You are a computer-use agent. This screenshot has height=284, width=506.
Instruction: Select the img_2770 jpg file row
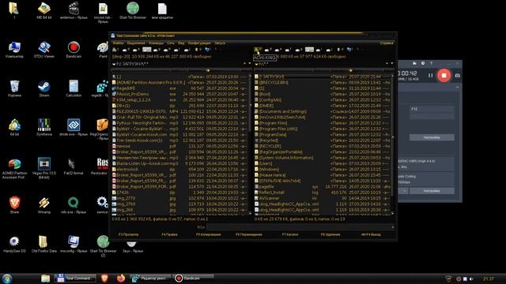[179, 198]
